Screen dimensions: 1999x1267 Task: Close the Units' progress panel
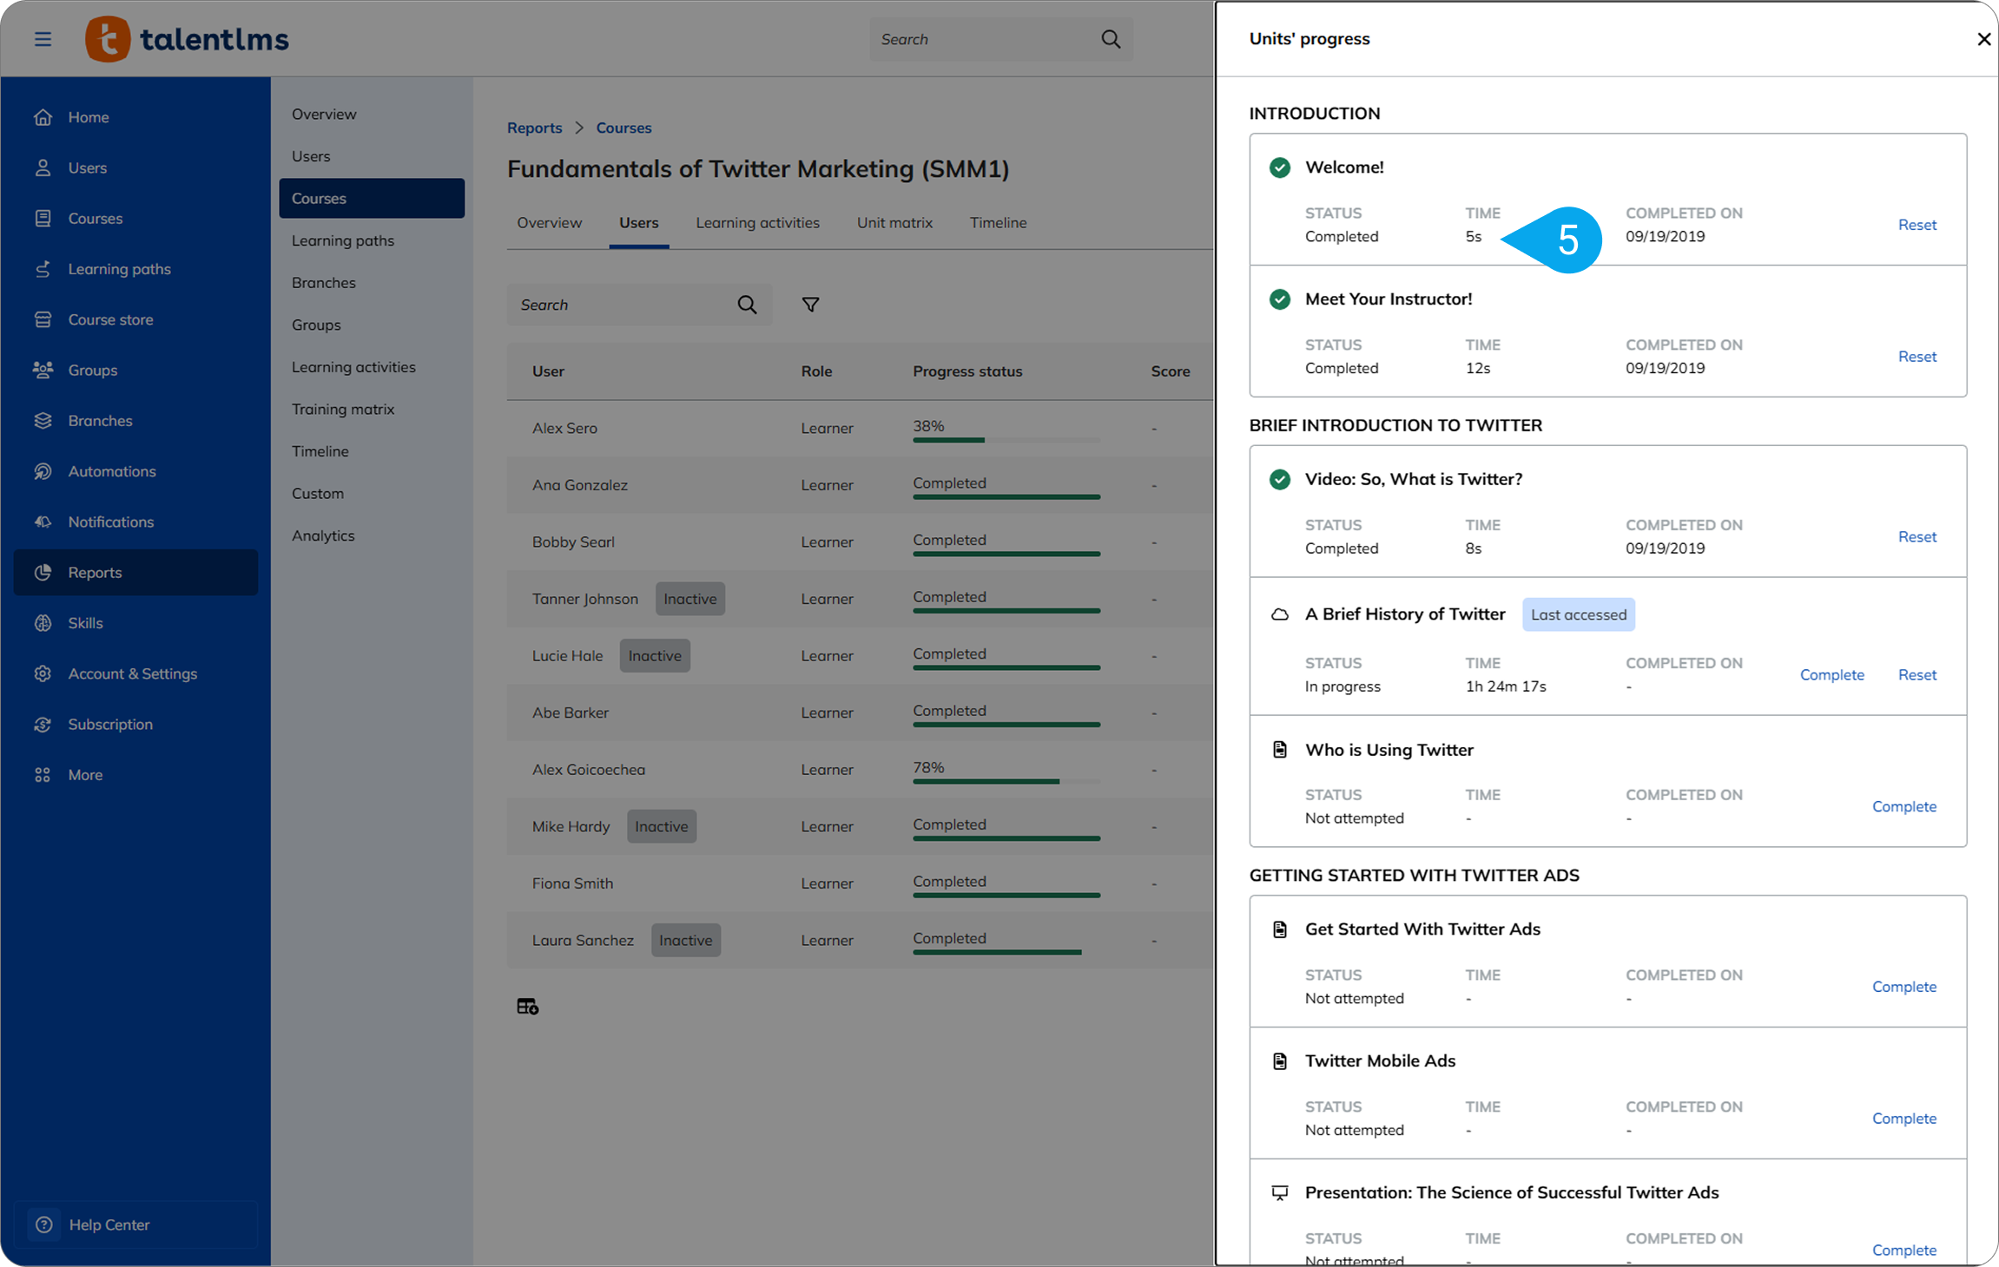tap(1983, 39)
